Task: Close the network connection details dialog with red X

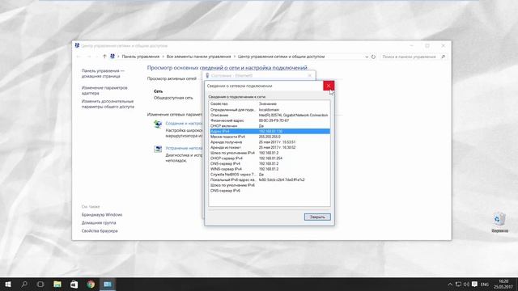Action: pyautogui.click(x=329, y=86)
